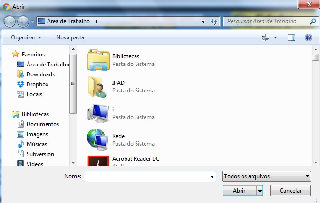Image resolution: width=320 pixels, height=203 pixels.
Task: Open the view options dropdown arrow
Action: (x=275, y=37)
